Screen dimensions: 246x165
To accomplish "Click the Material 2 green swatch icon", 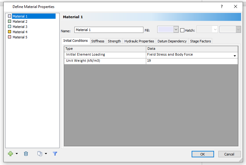I will (x=10, y=22).
